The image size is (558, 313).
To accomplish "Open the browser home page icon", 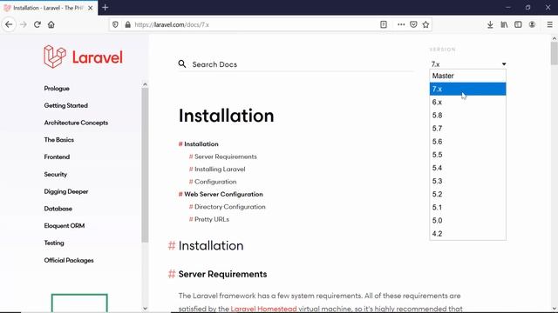I will coord(51,24).
